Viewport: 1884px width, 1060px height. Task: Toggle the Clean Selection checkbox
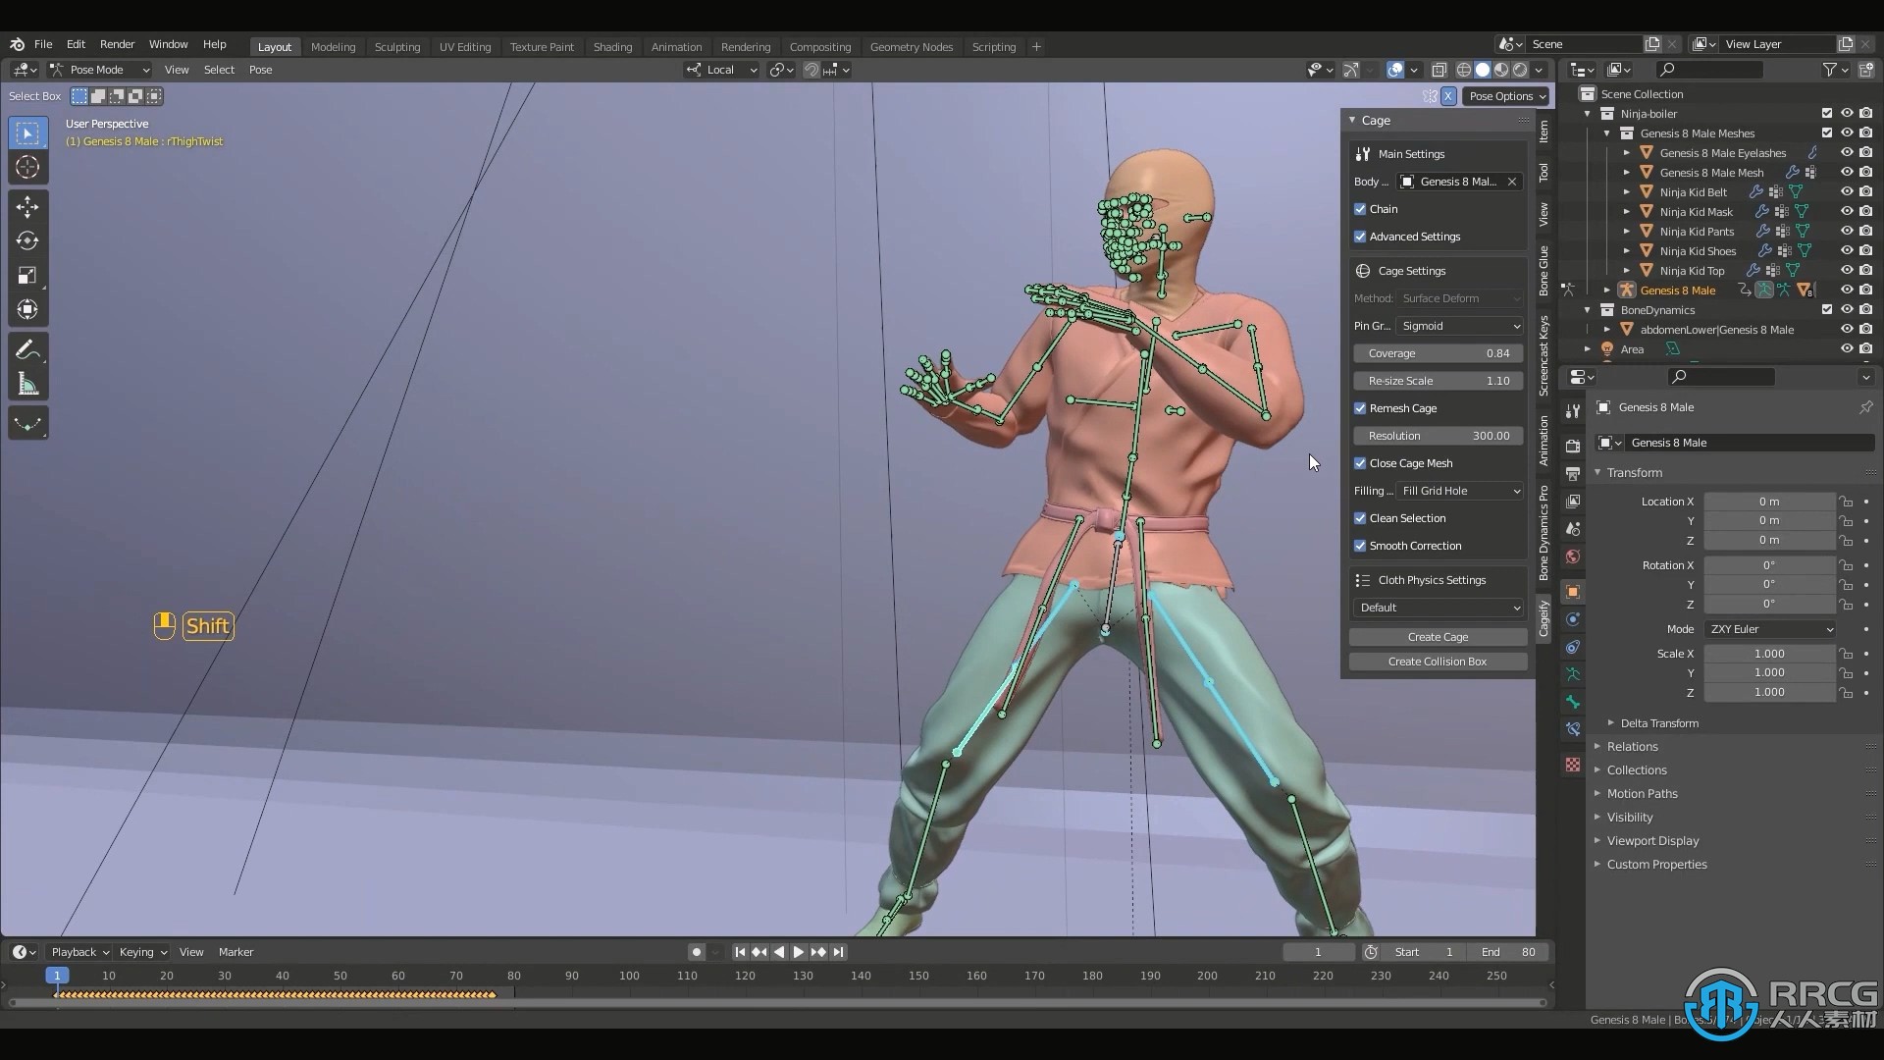pos(1361,516)
